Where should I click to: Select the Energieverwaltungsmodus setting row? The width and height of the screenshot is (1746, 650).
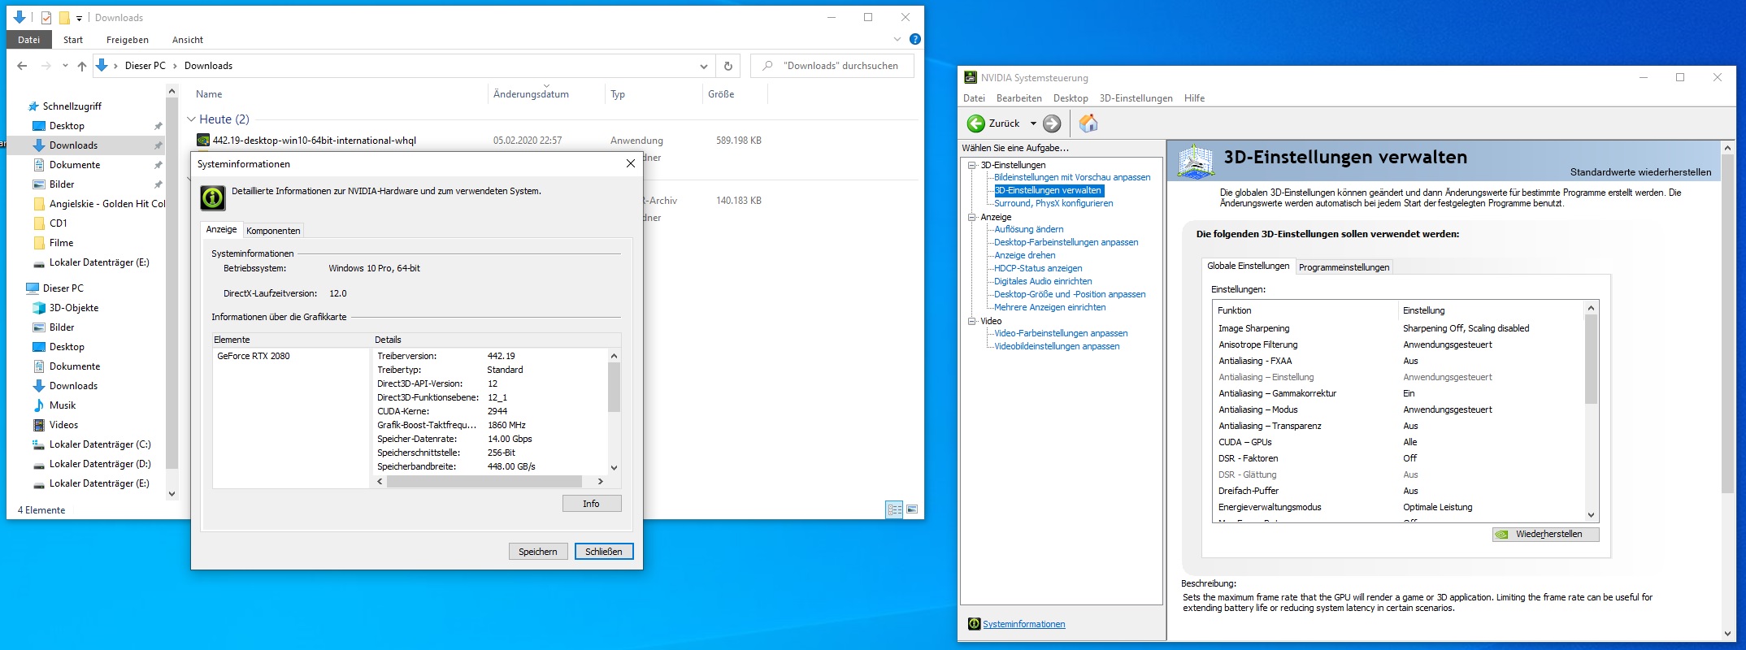click(x=1397, y=507)
